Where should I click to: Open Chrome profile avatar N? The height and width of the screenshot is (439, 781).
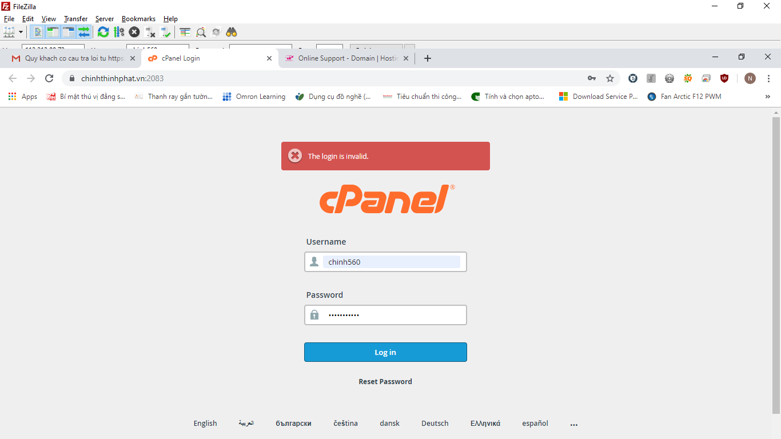click(750, 78)
